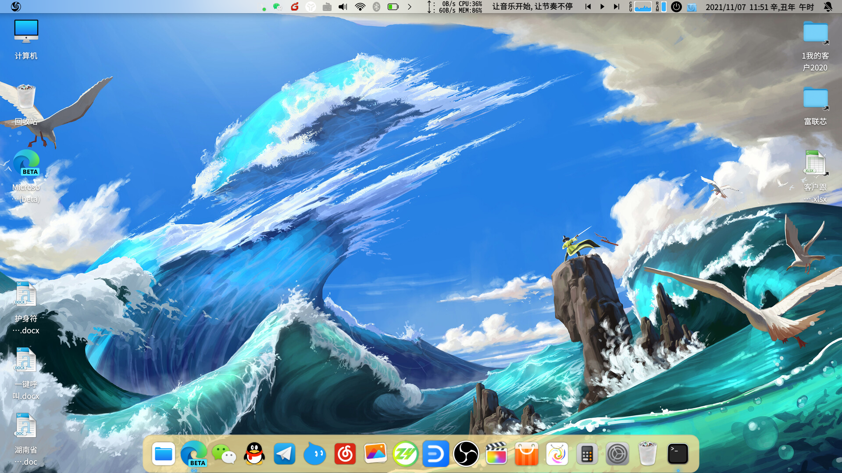Skip to next track in top bar
The width and height of the screenshot is (842, 473).
coord(616,7)
